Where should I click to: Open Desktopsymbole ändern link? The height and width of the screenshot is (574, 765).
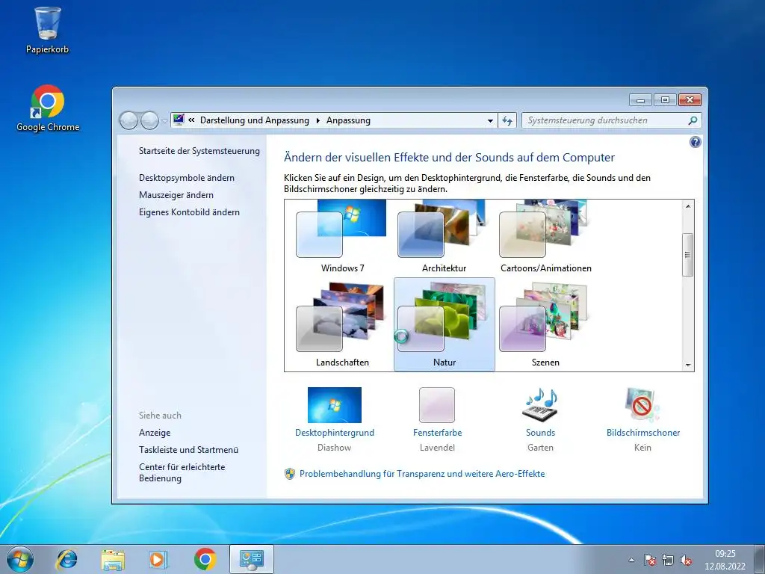point(186,178)
